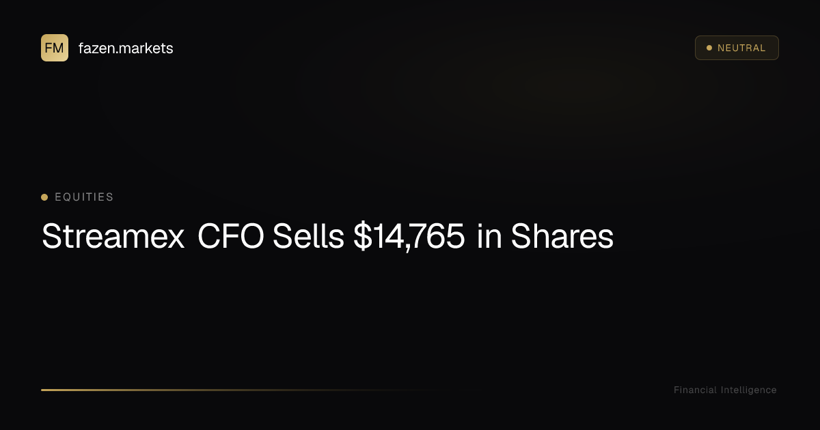Click the gold dot inside NEUTRAL badge
Screen dimensions: 820x430
709,48
